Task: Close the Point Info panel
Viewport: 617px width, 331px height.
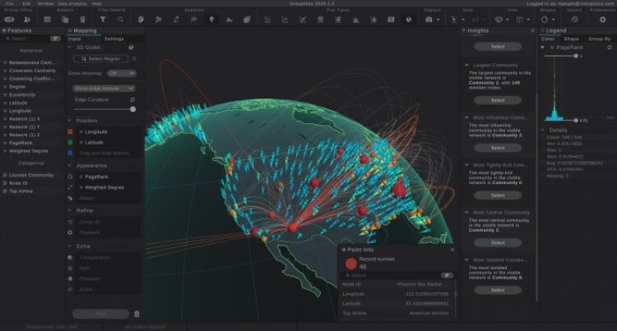Action: pos(452,250)
